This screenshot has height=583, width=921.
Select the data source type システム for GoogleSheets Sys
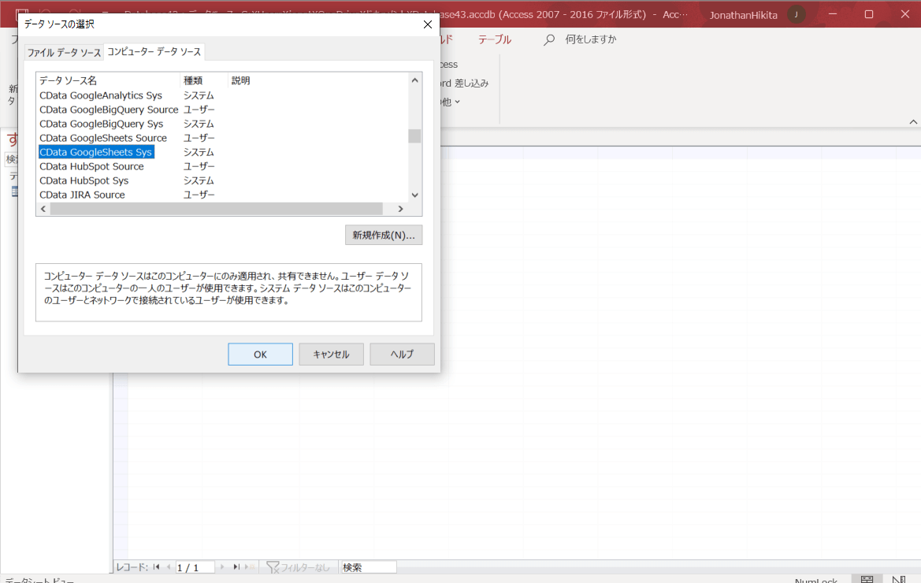(199, 152)
